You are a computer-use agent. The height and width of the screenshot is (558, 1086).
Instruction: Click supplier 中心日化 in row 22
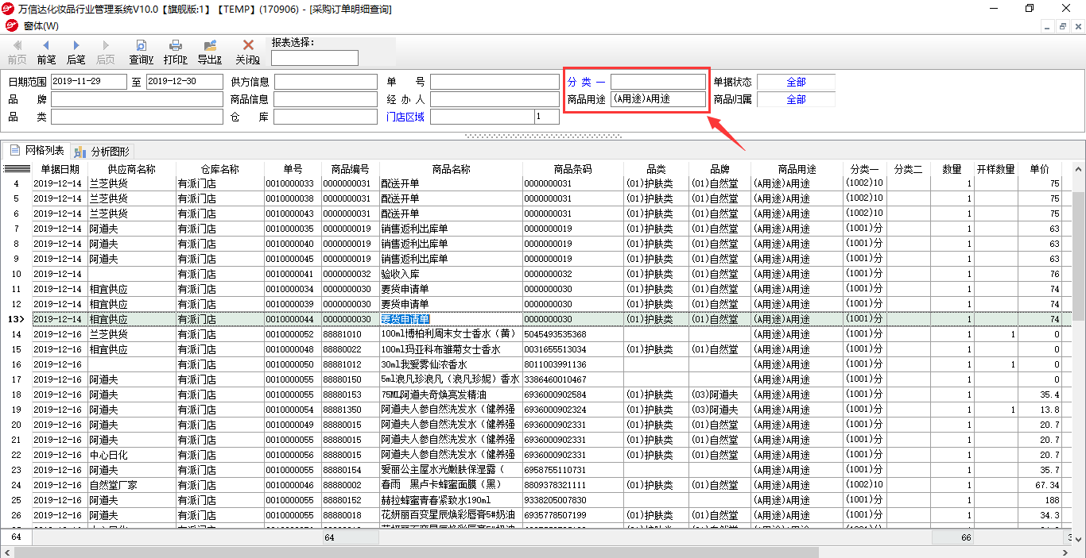coord(131,455)
